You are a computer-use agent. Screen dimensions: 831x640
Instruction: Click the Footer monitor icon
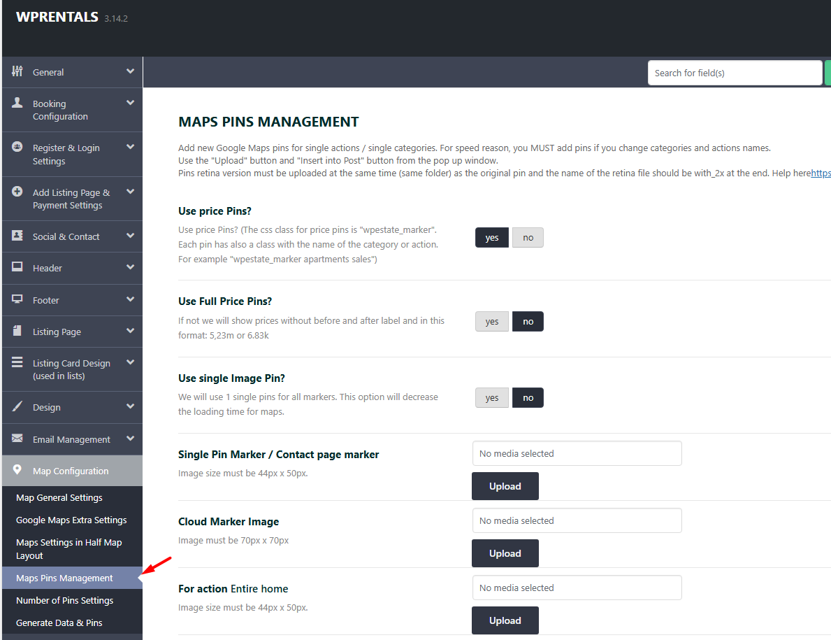(x=17, y=300)
